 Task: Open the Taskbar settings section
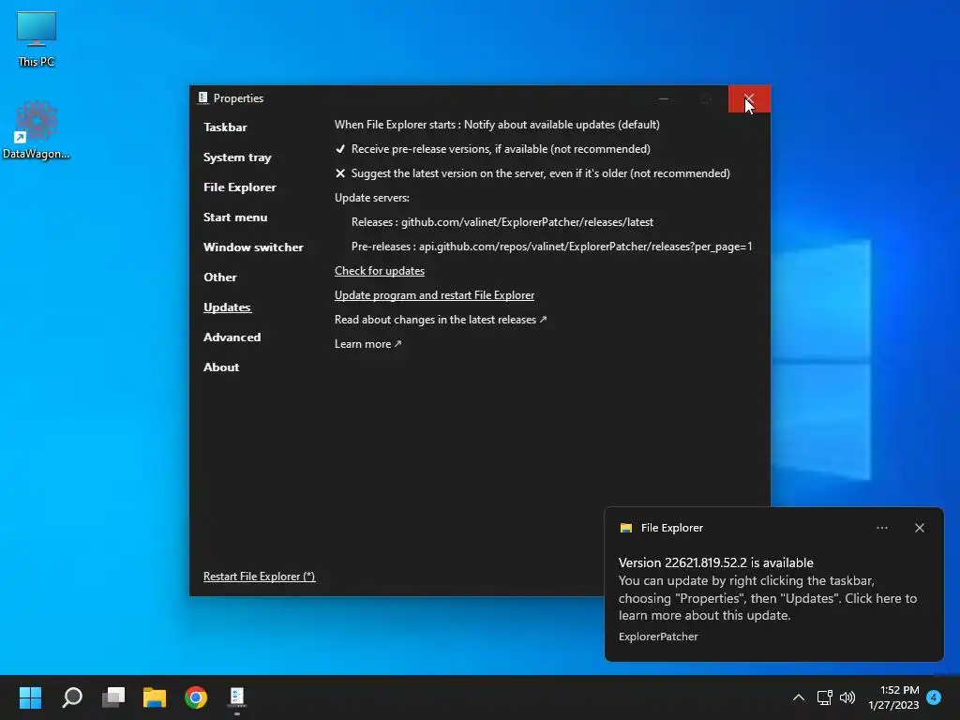tap(225, 127)
